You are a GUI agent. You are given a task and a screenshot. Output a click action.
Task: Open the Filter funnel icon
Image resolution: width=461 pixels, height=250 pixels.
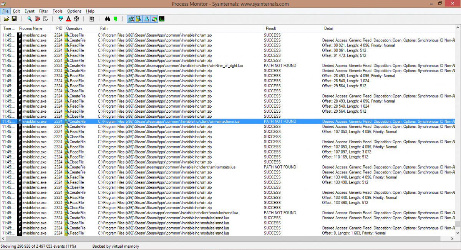tap(61, 19)
